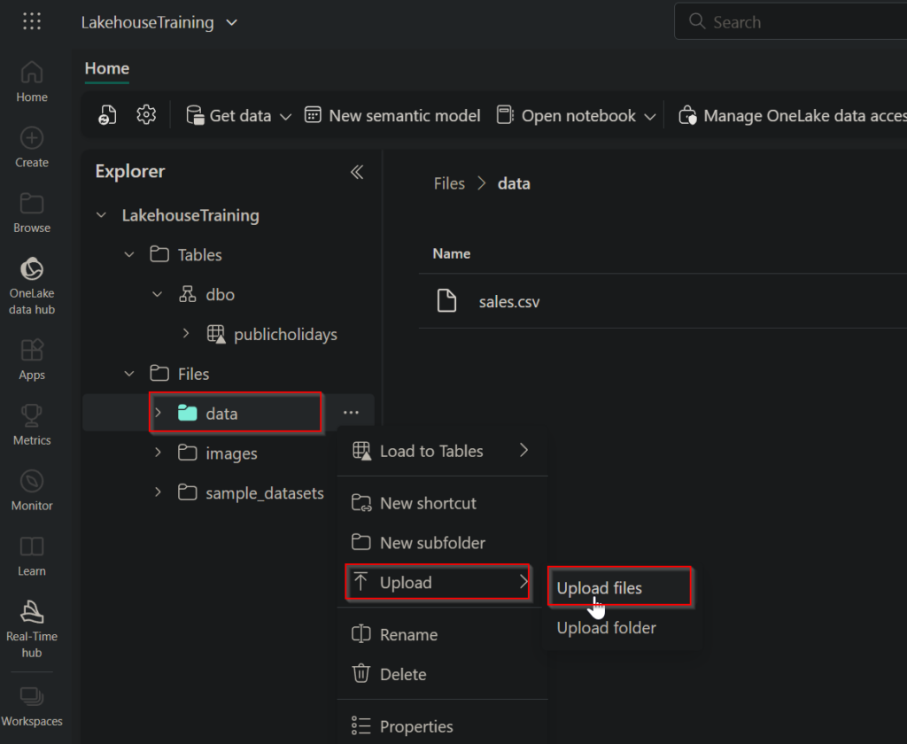Open the Create page icon

(x=32, y=137)
